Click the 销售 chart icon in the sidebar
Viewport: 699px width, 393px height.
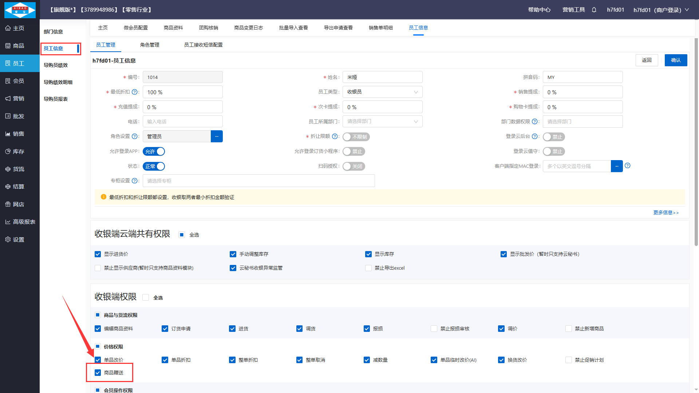click(x=8, y=134)
